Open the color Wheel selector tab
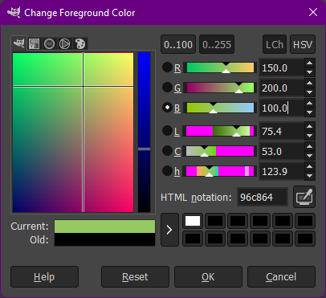Viewport: 326px width, 298px height. 65,43
